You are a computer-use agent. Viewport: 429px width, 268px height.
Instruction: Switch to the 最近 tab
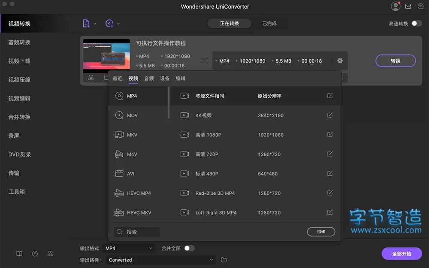[x=118, y=78]
